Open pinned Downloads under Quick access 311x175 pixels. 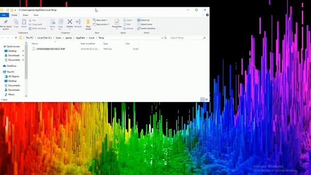14,55
